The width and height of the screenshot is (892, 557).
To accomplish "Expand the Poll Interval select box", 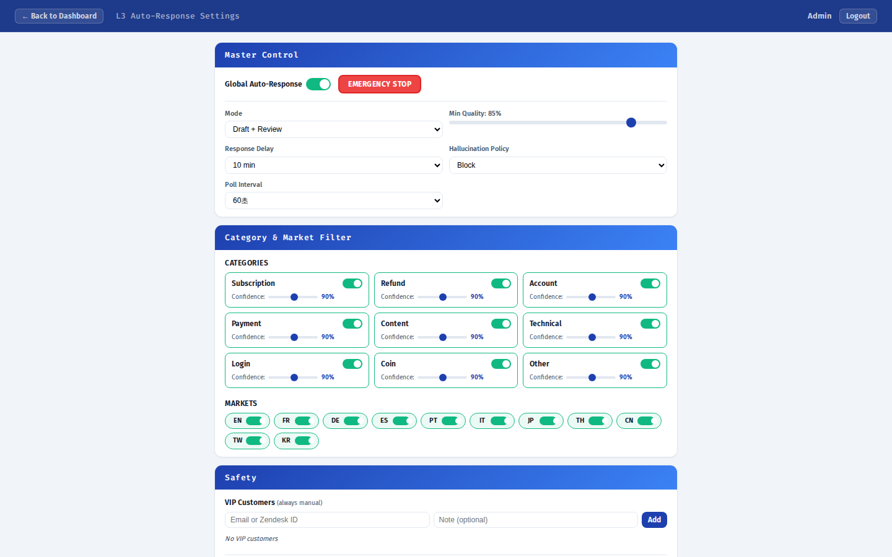I will (x=333, y=201).
